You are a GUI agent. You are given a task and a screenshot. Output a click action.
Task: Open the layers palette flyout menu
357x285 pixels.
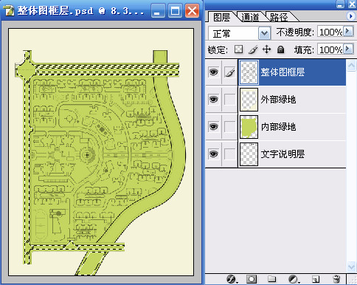(350, 16)
